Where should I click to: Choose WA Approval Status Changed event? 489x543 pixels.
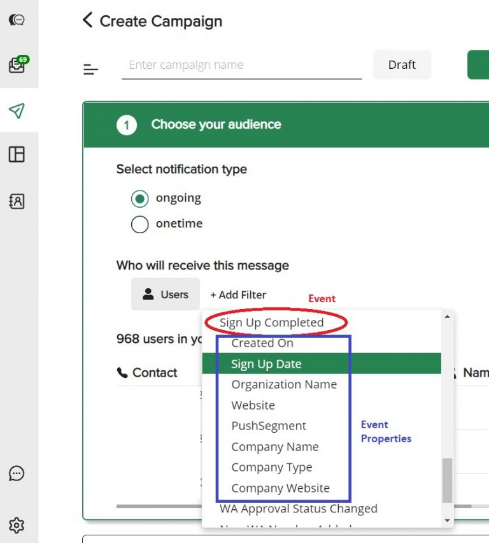[x=298, y=509]
